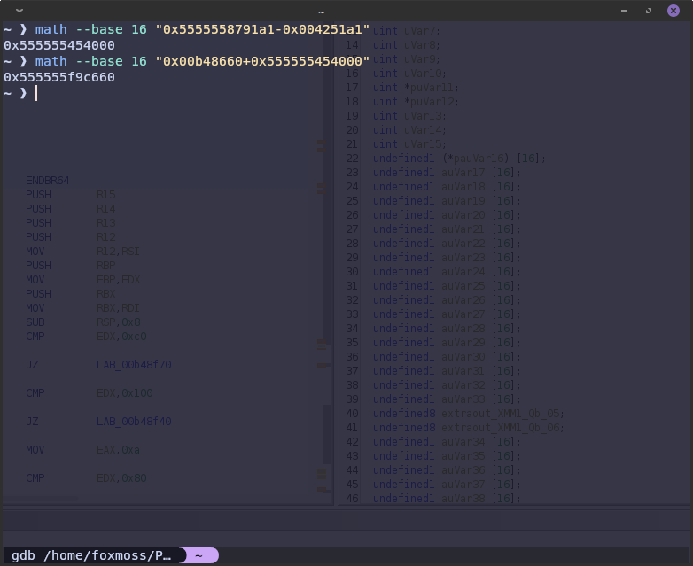This screenshot has width=693, height=566.
Task: Select CMP EDX,0xc0 line in the Ghidra listing
Action: (86, 337)
